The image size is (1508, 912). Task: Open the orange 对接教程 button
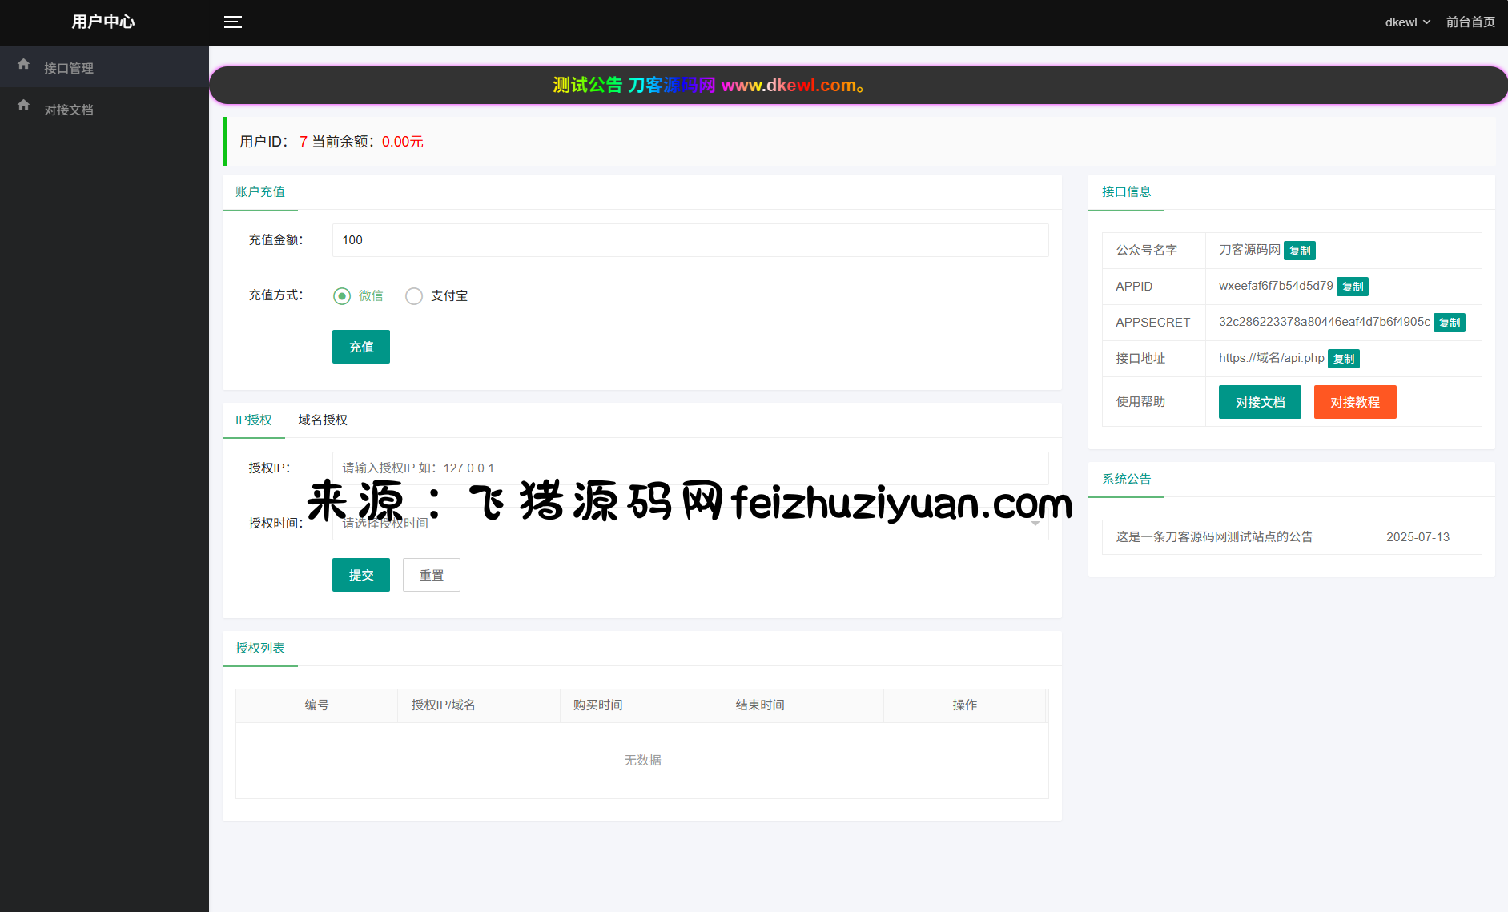pos(1354,402)
